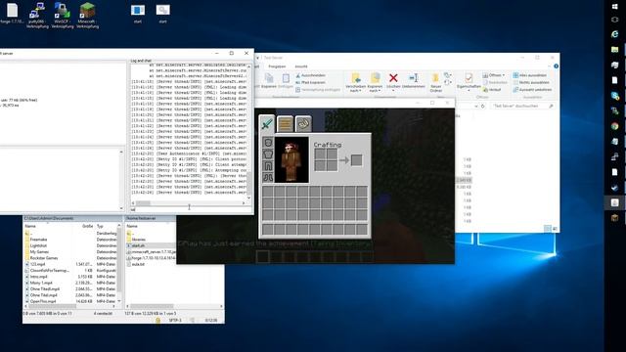Select the sword combat tab in Minecraft inventory
This screenshot has height=352, width=626.
click(267, 124)
